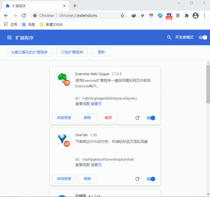Screen dimensions: 210x197
Task: Click the scrollbar down arrow
Action: (x=208, y=194)
